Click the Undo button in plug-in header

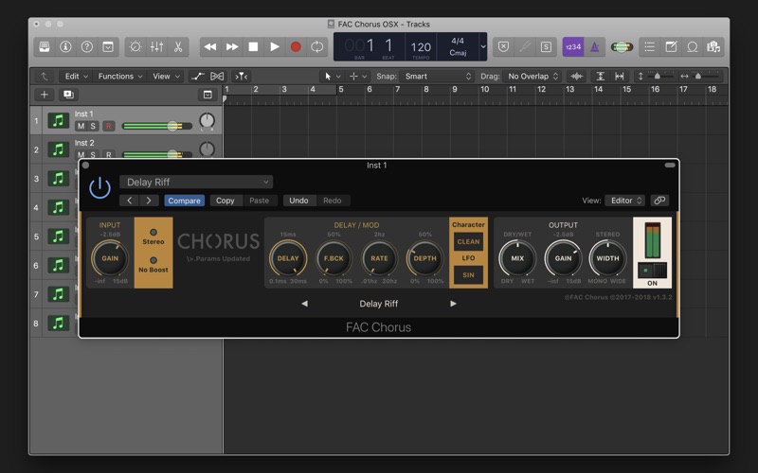pyautogui.click(x=298, y=201)
